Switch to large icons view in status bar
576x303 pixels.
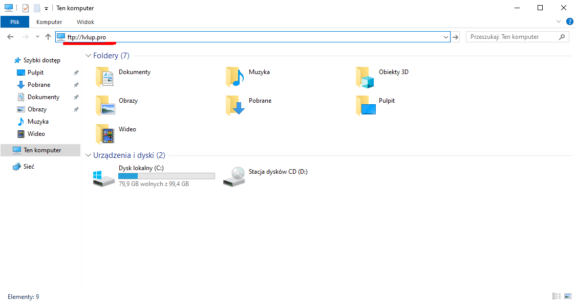pyautogui.click(x=568, y=296)
